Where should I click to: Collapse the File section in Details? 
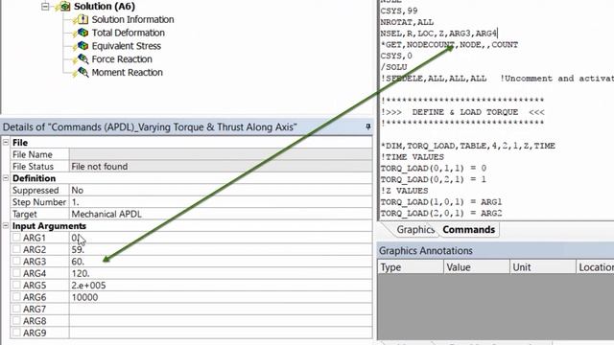click(x=6, y=143)
